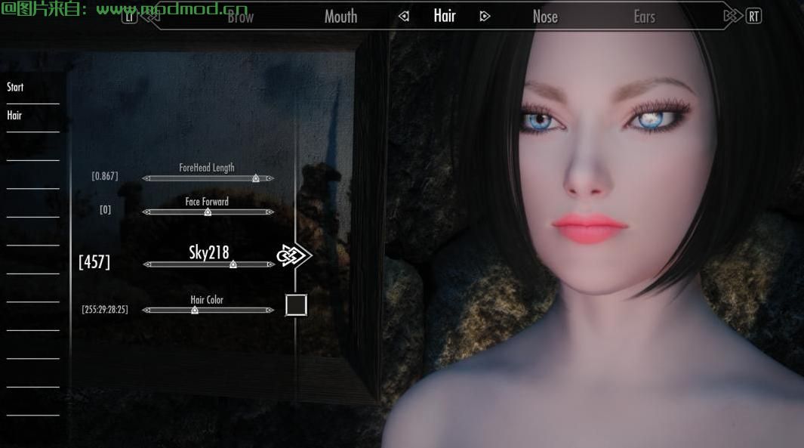Image resolution: width=804 pixels, height=448 pixels.
Task: Open the Brow tab
Action: coord(240,17)
